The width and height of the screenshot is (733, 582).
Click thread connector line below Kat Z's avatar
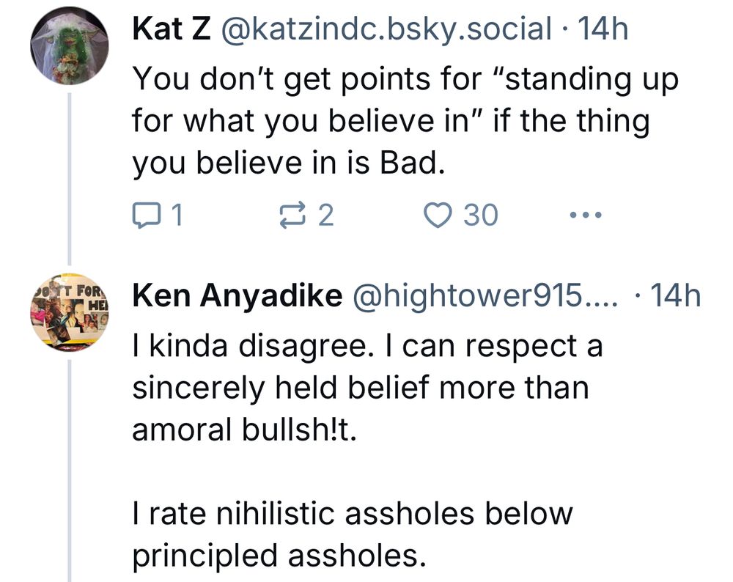pos(69,176)
